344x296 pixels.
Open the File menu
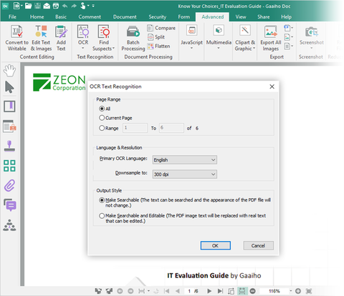12,17
